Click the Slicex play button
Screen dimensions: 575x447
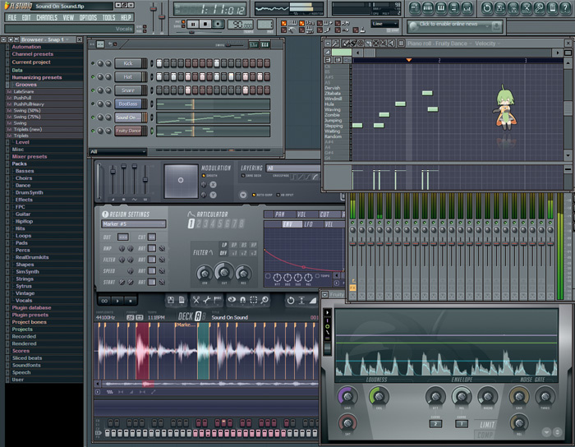tap(117, 301)
